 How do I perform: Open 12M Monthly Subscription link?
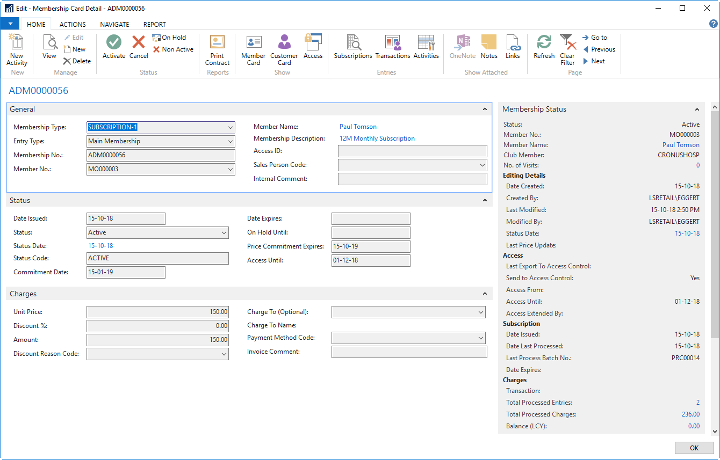click(377, 138)
